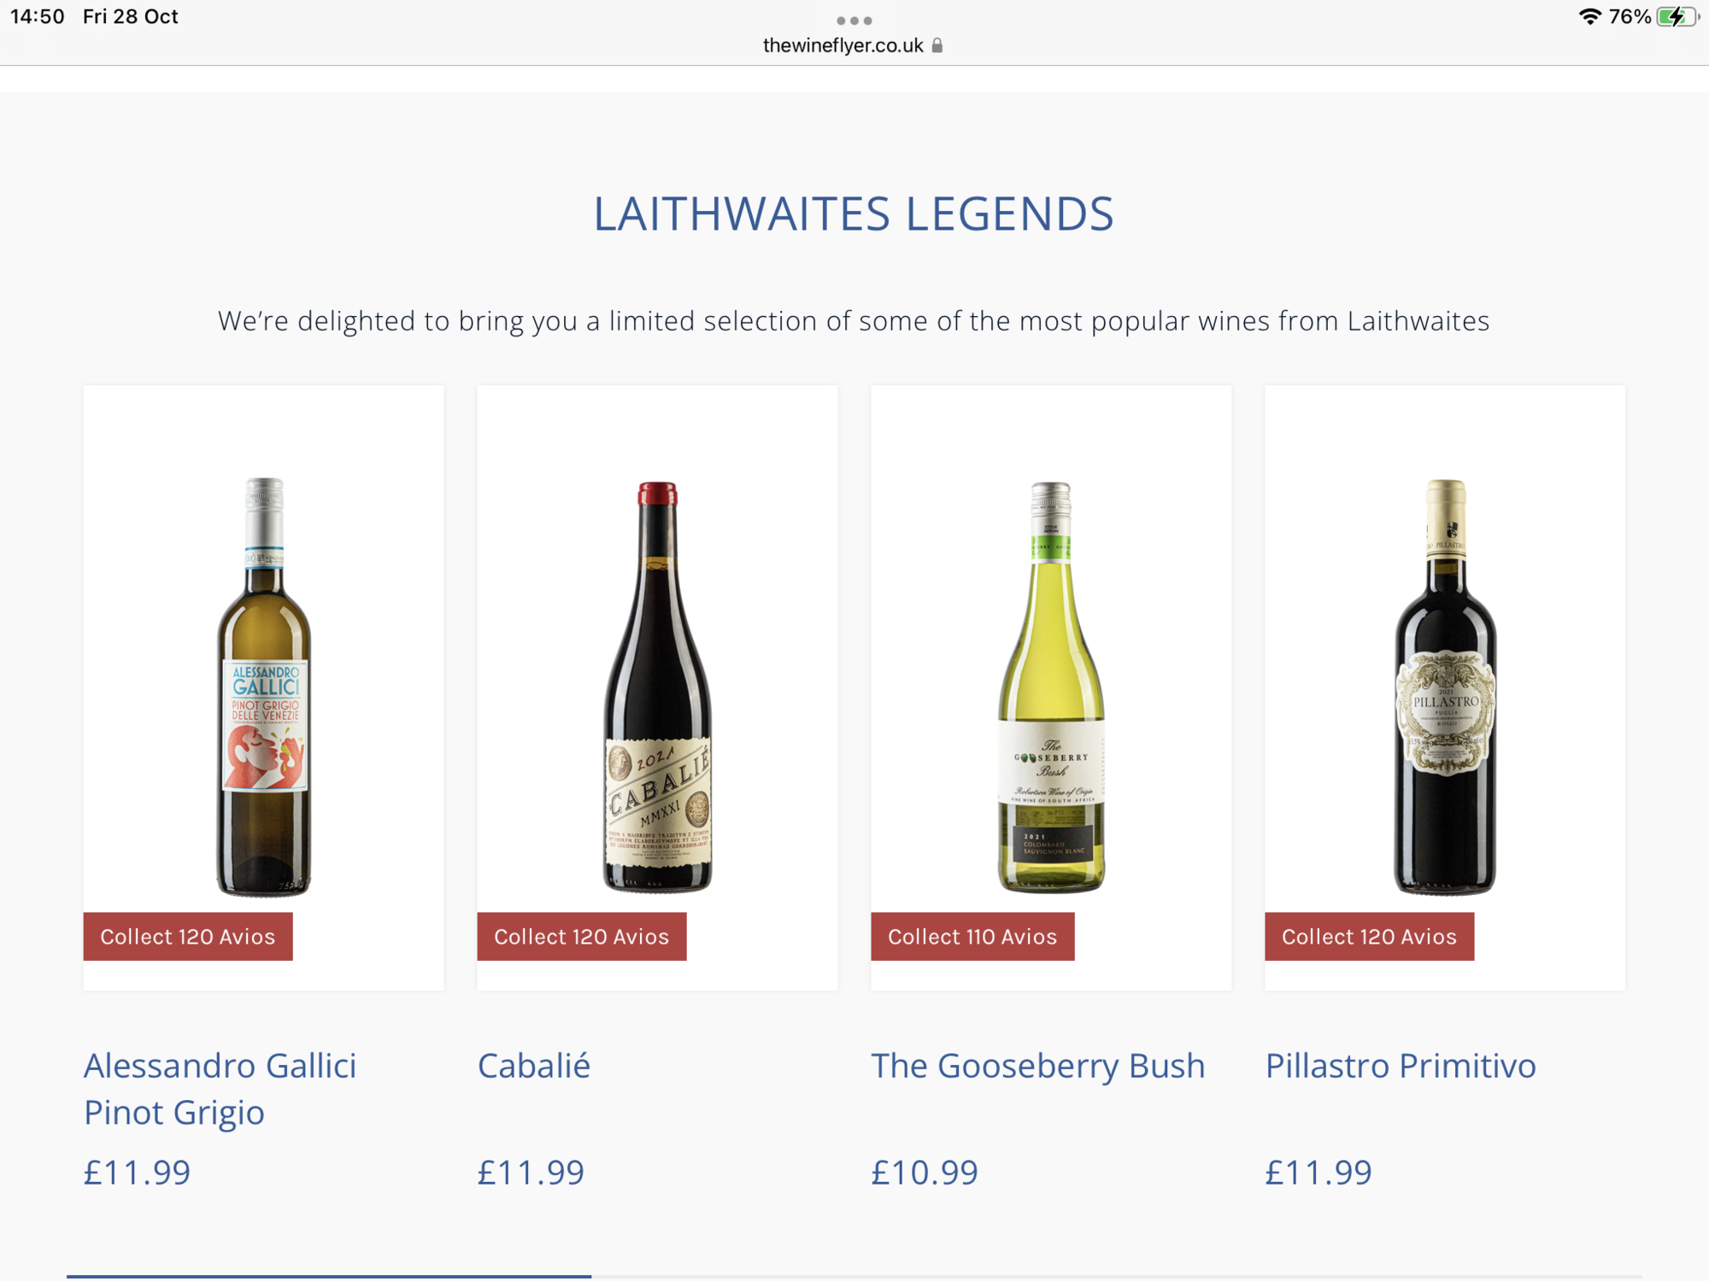
Task: Select The Gooseberry Bush bottle image
Action: 1051,687
